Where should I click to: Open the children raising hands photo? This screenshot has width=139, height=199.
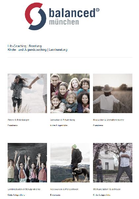coord(27,163)
